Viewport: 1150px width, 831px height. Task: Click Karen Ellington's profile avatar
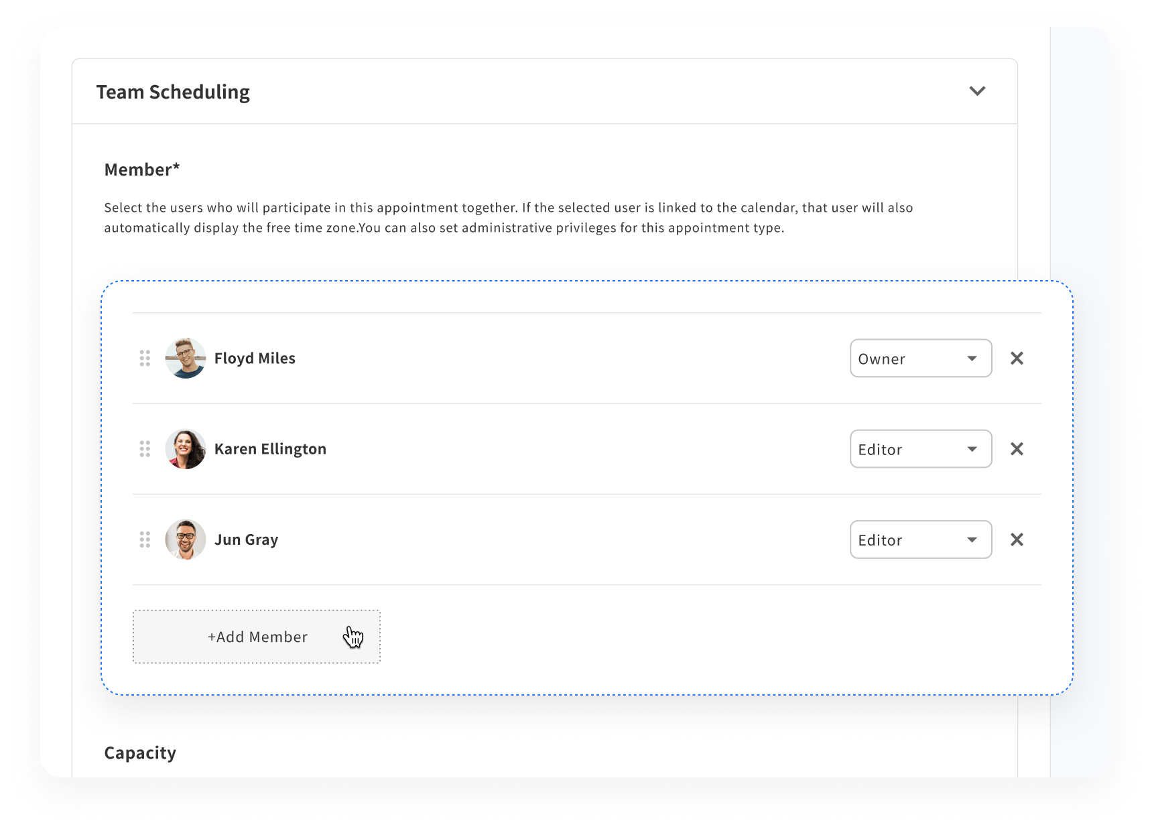pos(186,449)
